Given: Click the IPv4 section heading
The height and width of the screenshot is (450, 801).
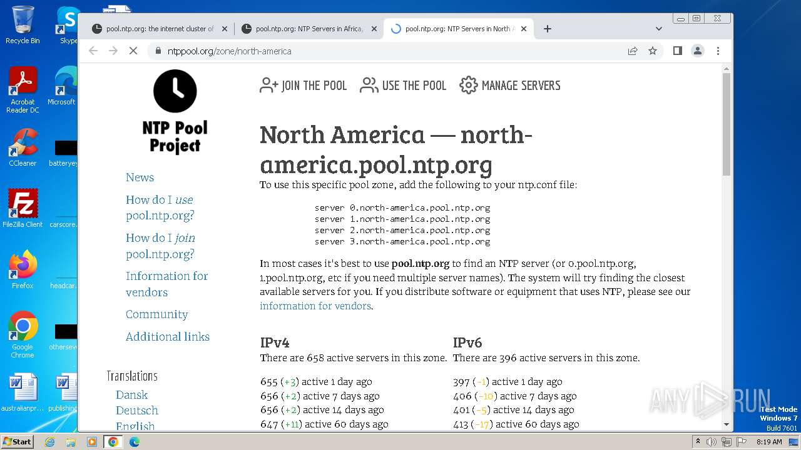Looking at the screenshot, I should [x=275, y=342].
